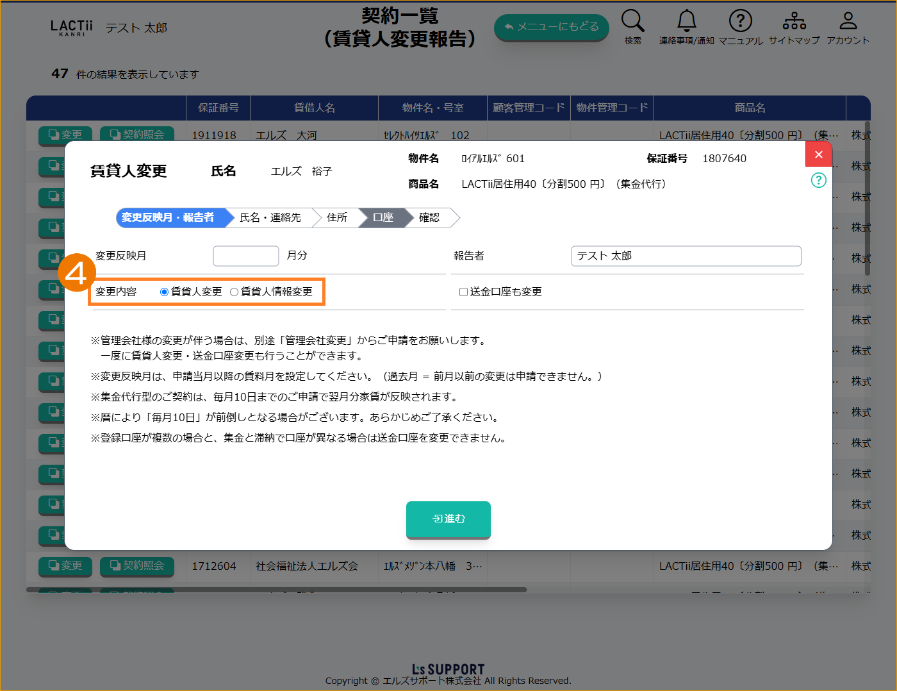Click the 変更反映月 input field

(x=245, y=256)
